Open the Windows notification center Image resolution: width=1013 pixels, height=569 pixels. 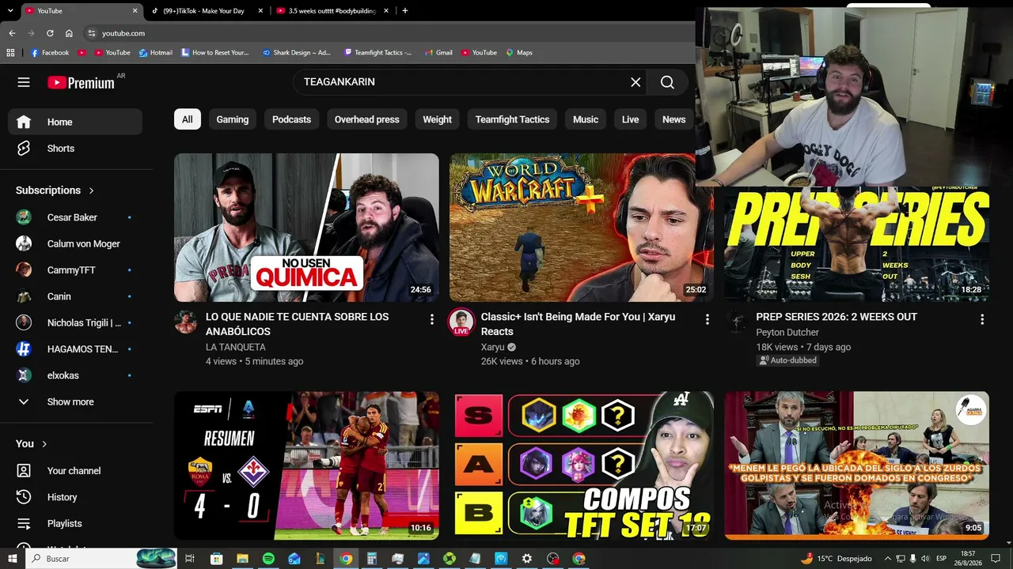[x=997, y=559]
